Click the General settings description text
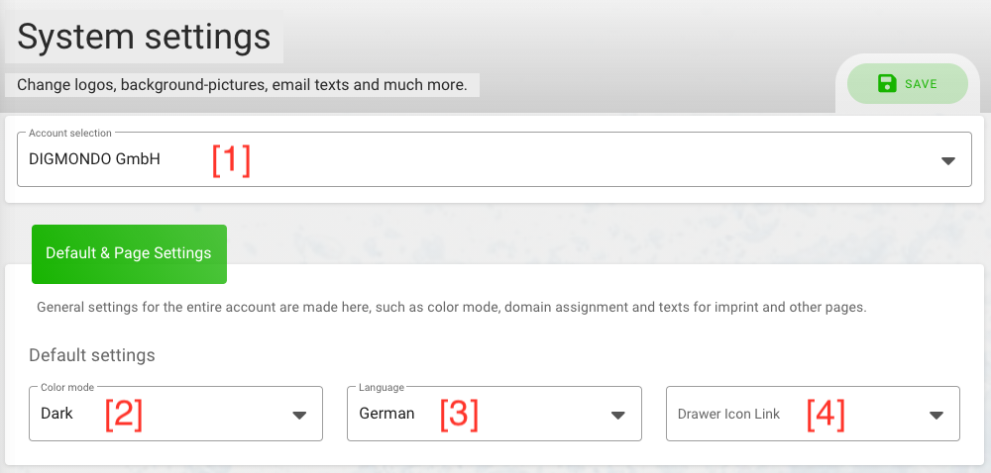The height and width of the screenshot is (473, 991). tap(451, 308)
